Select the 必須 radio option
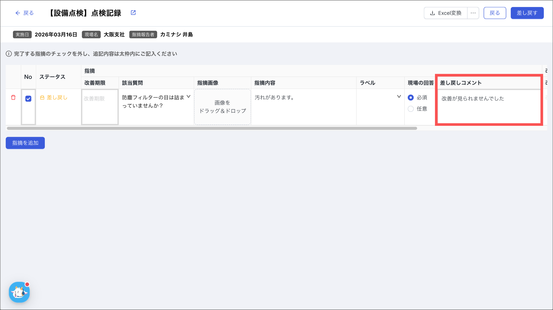The image size is (553, 310). tap(411, 97)
